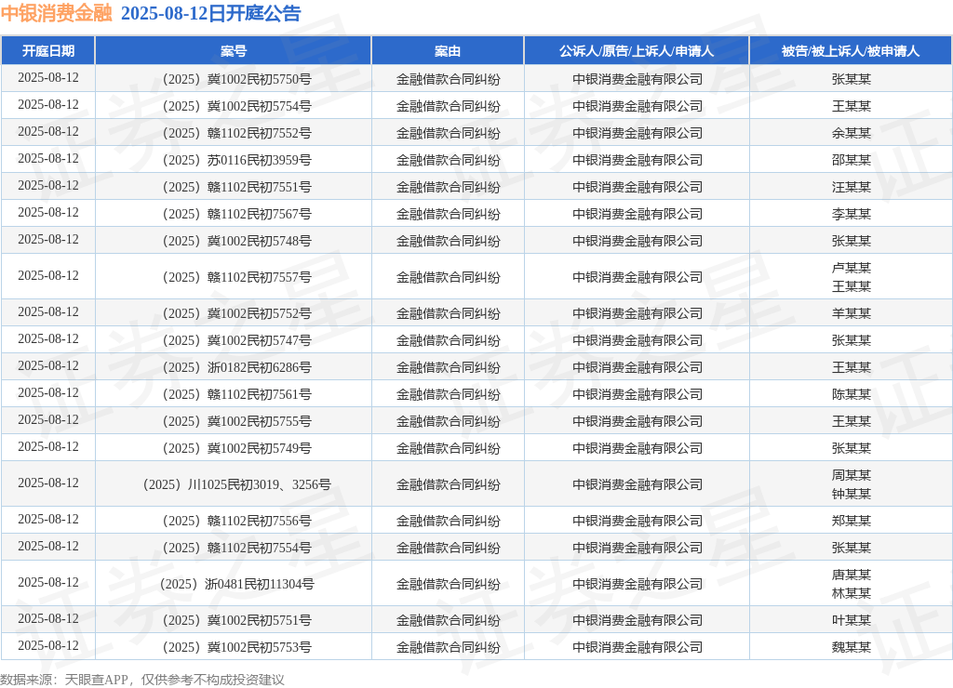Click the 中银消费金融 title text
The height and width of the screenshot is (688, 953).
pos(57,13)
